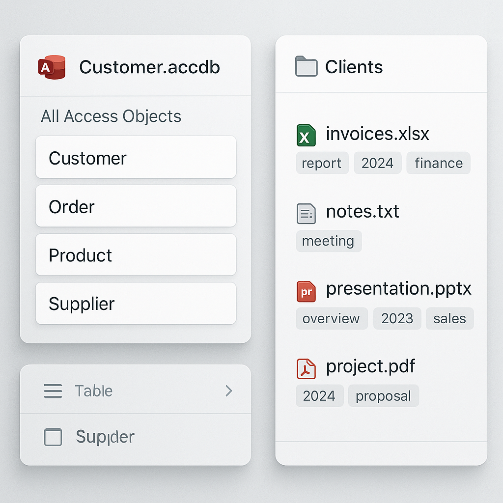The image size is (503, 503).
Task: Click the hamburger lines icon beside Table
Action: pos(53,391)
